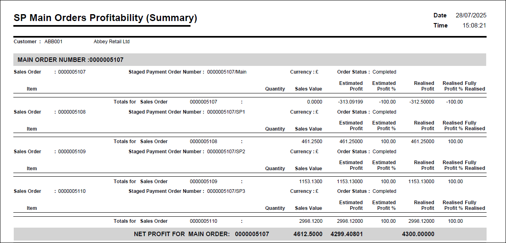Click estimated profit value -313.09199
Viewport: 506px width, 243px height.
350,102
